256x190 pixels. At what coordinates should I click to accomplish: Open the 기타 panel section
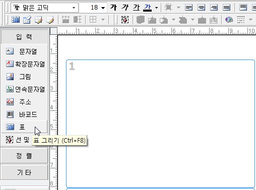click(x=24, y=172)
